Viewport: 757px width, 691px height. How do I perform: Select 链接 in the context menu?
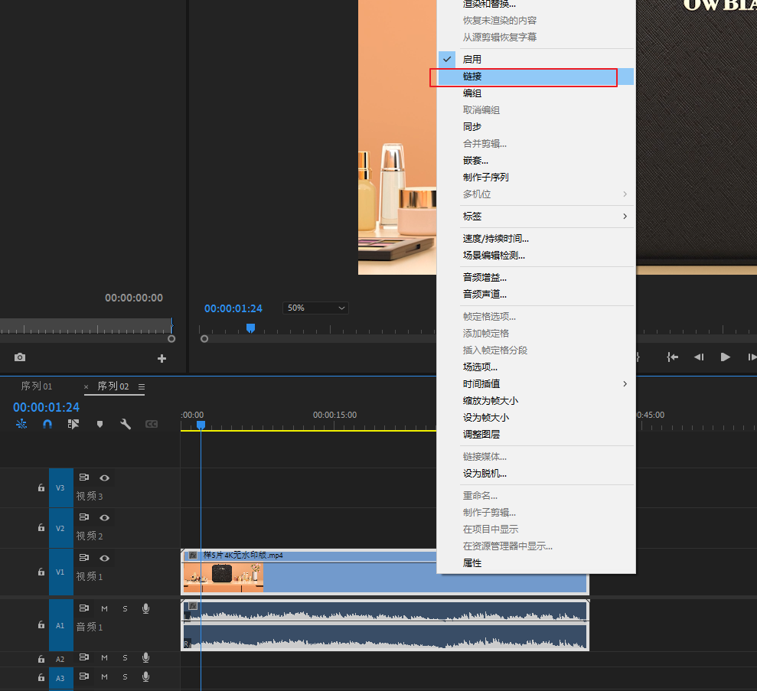tap(472, 77)
